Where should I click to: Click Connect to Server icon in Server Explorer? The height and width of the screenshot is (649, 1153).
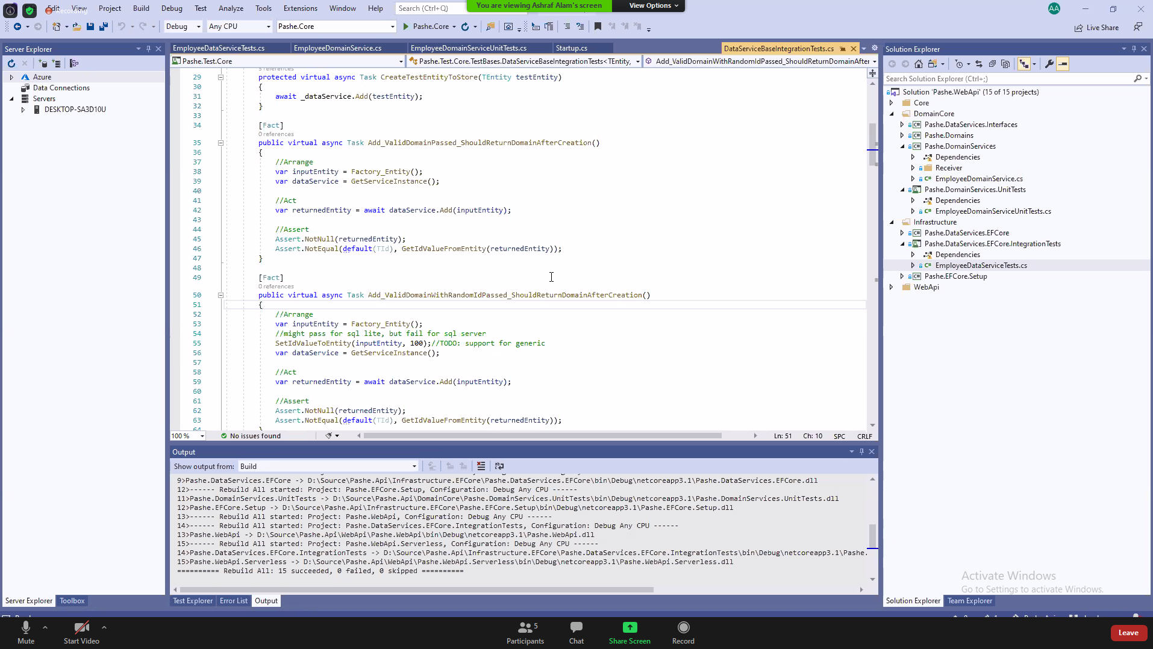56,63
